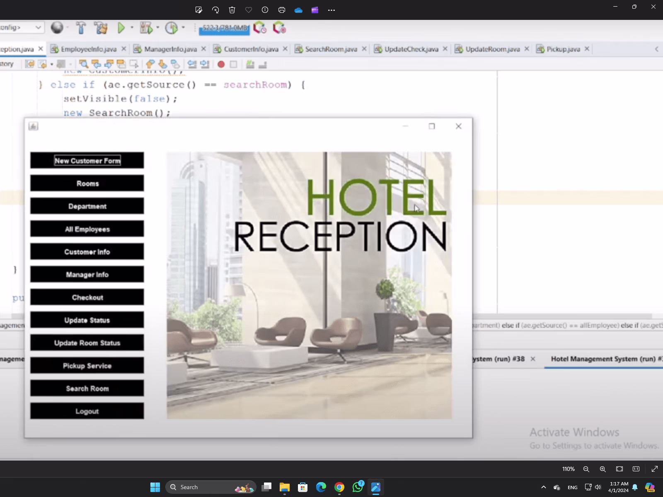
Task: Click the Pickup Service button
Action: pos(87,365)
